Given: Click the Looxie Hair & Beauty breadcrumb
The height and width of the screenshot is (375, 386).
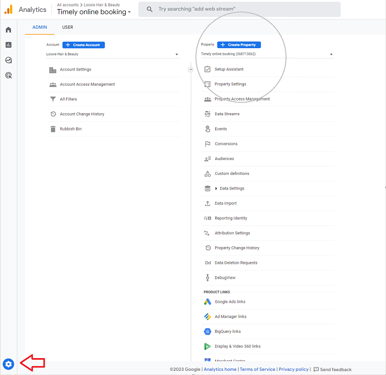Looking at the screenshot, I should [102, 5].
